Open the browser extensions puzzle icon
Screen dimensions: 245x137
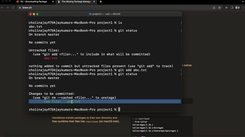pyautogui.click(x=226, y=8)
